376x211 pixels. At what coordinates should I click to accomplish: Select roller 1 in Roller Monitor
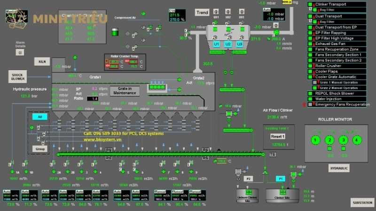pos(316,140)
